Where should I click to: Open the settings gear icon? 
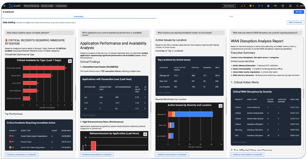coord(290,6)
